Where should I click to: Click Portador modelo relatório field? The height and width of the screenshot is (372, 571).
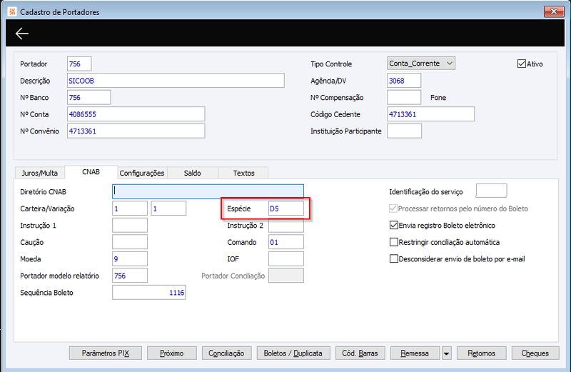(130, 276)
